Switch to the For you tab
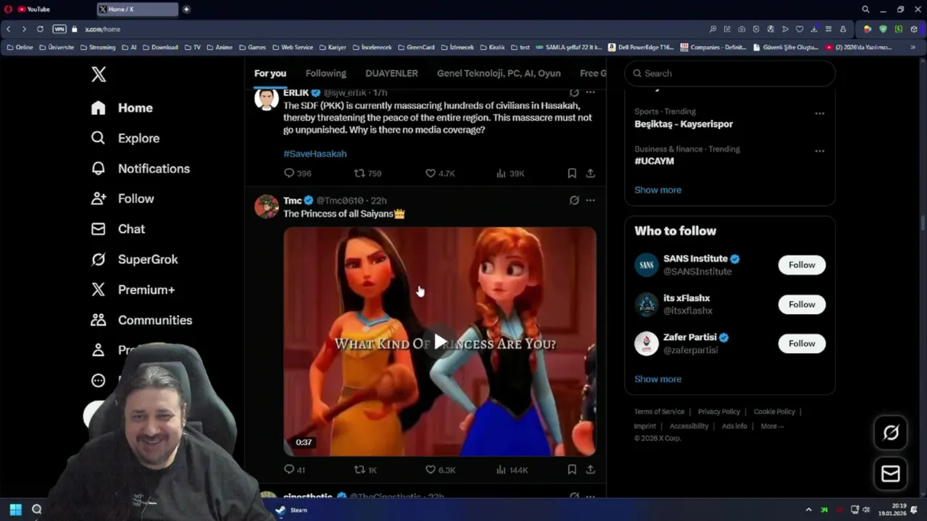Viewport: 927px width, 521px height. tap(270, 73)
